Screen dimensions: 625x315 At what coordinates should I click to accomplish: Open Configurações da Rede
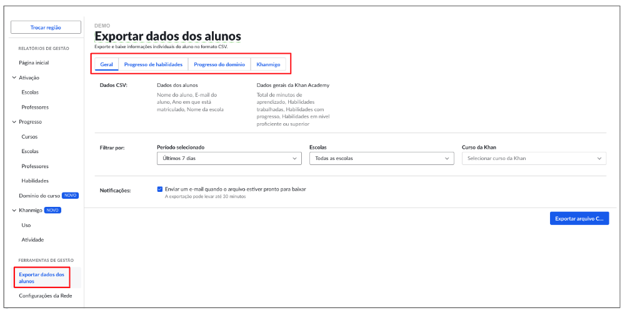click(46, 296)
